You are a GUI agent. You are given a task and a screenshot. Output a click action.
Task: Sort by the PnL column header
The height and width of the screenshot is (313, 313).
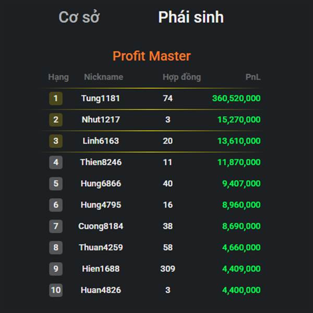(252, 77)
